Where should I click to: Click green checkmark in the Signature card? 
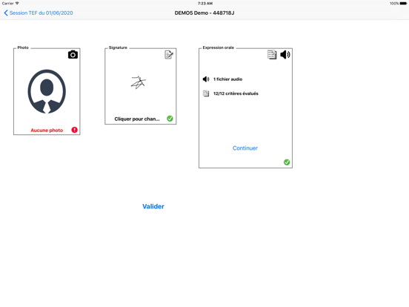(x=170, y=119)
